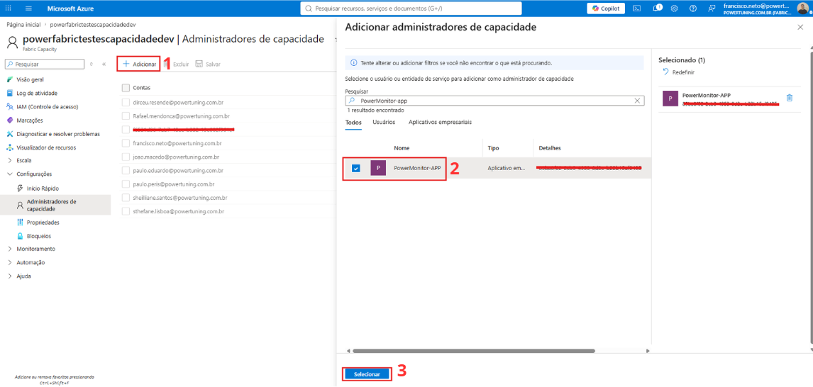Open portal settings gear

click(674, 9)
